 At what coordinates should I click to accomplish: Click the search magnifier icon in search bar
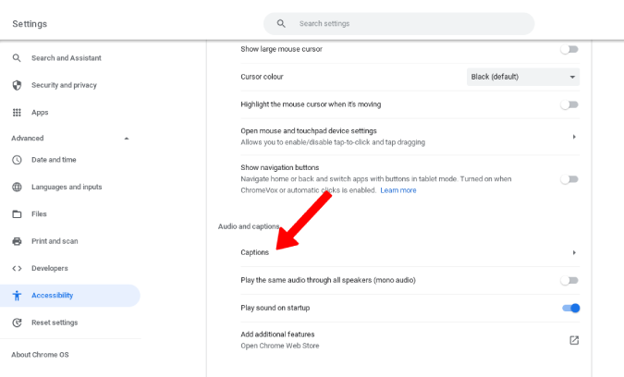click(x=281, y=24)
